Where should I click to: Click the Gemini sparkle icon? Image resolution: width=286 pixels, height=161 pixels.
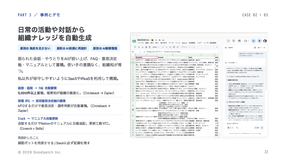coord(259,41)
